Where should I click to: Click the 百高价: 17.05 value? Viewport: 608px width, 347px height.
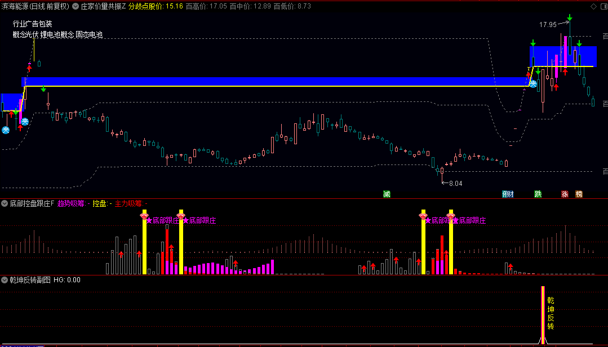coord(206,6)
